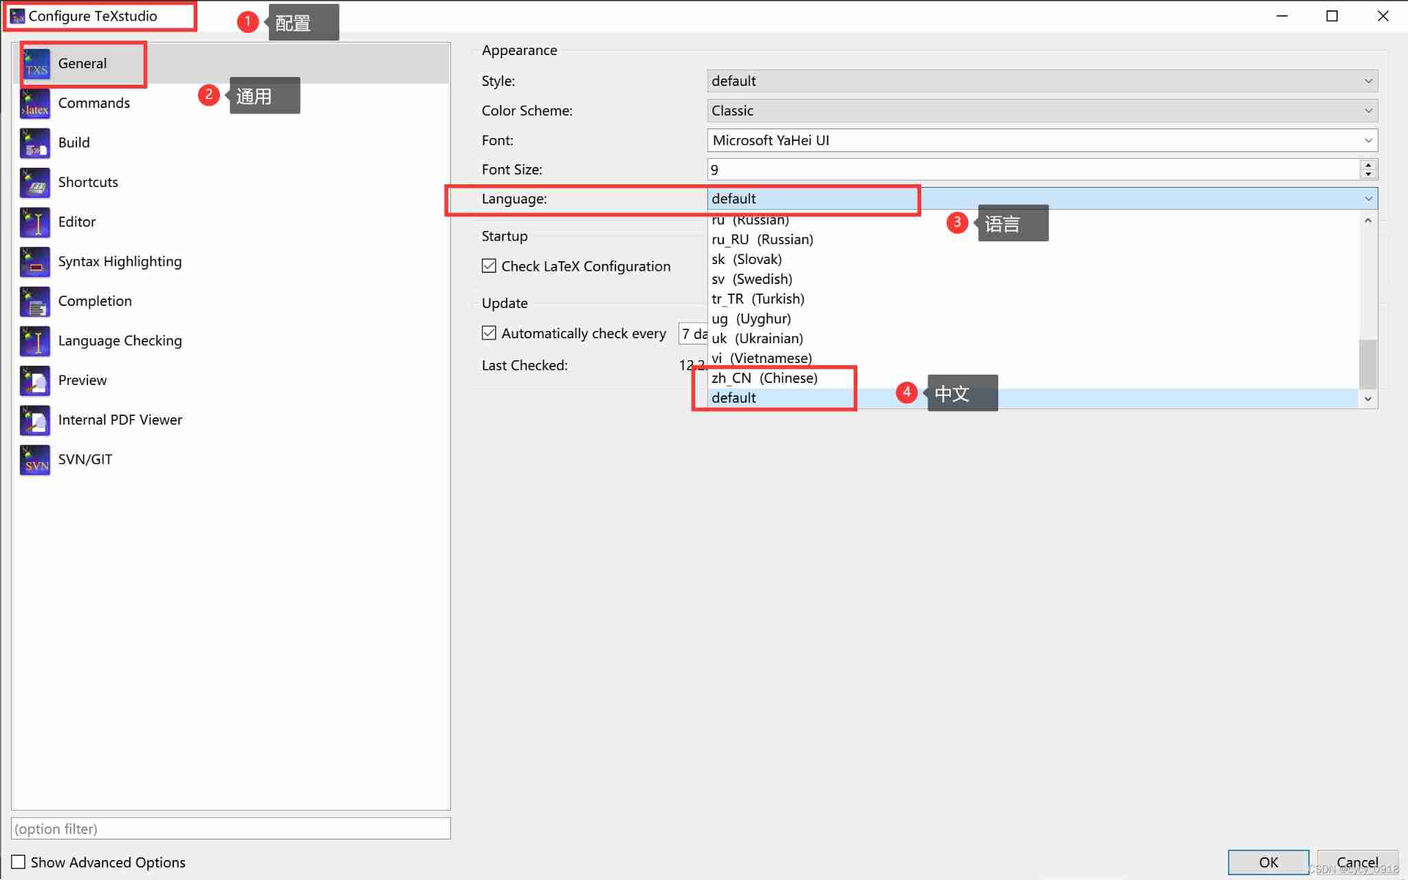Expand the Style appearance dropdown
Screen dimensions: 1408x880
click(x=1368, y=80)
